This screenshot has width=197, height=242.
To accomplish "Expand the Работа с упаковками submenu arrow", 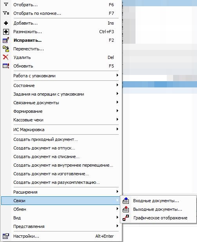I will [x=117, y=75].
